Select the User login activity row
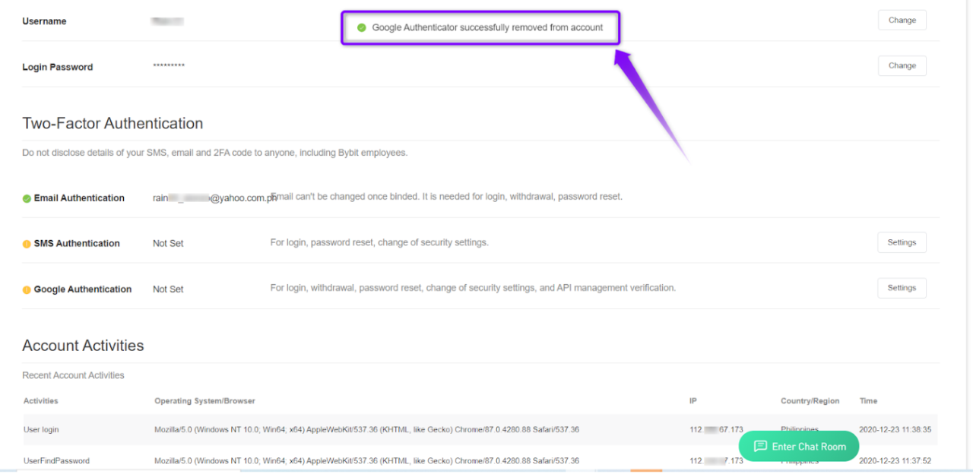 coord(41,430)
